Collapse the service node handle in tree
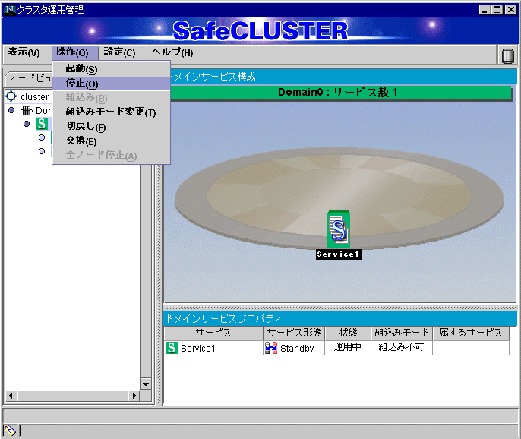Image resolution: width=521 pixels, height=439 pixels. (x=27, y=124)
